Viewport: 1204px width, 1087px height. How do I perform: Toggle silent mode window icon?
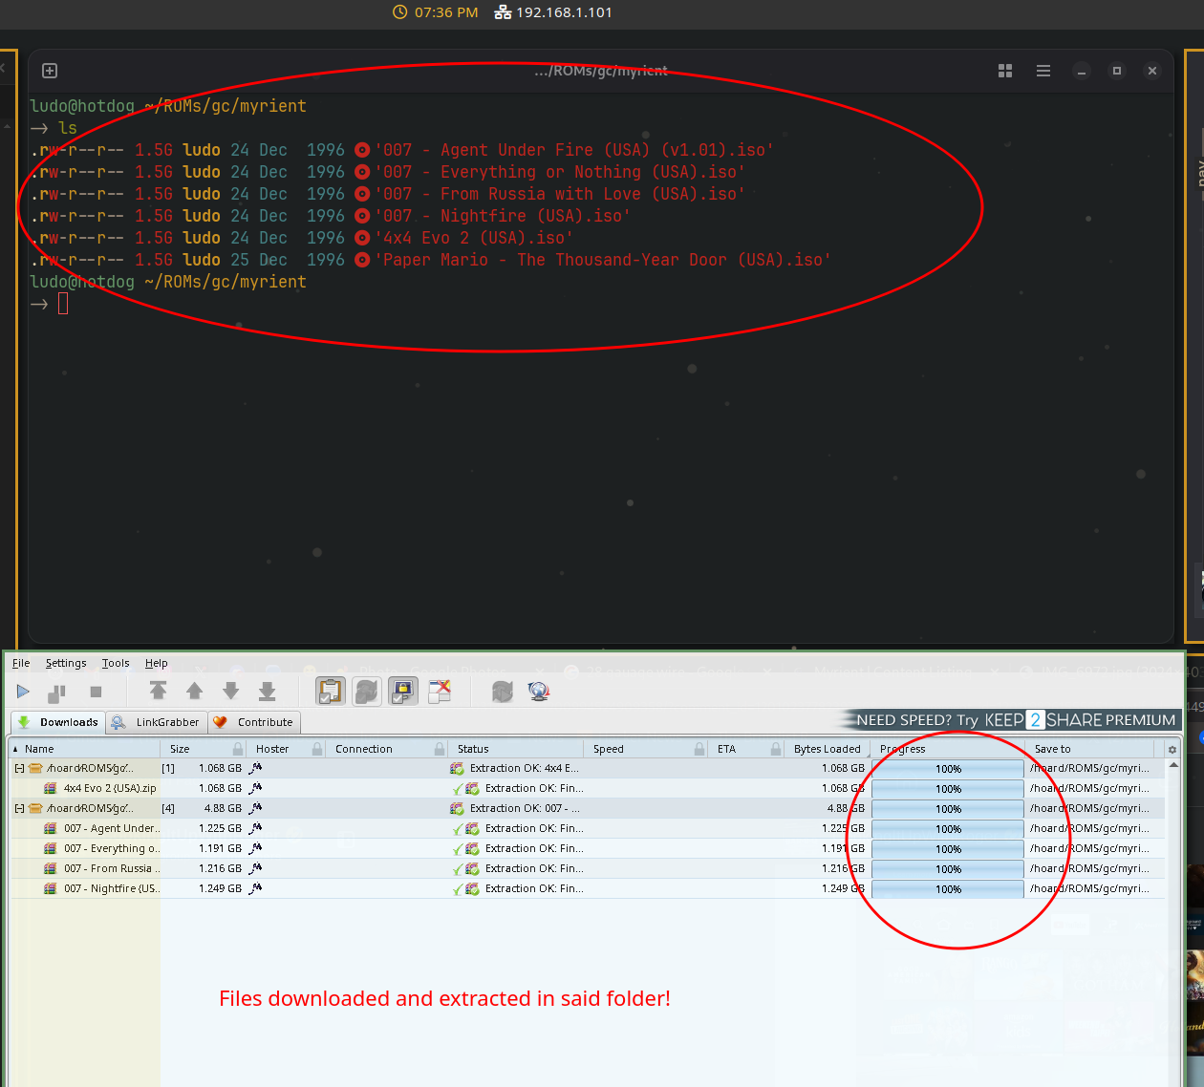pos(440,691)
